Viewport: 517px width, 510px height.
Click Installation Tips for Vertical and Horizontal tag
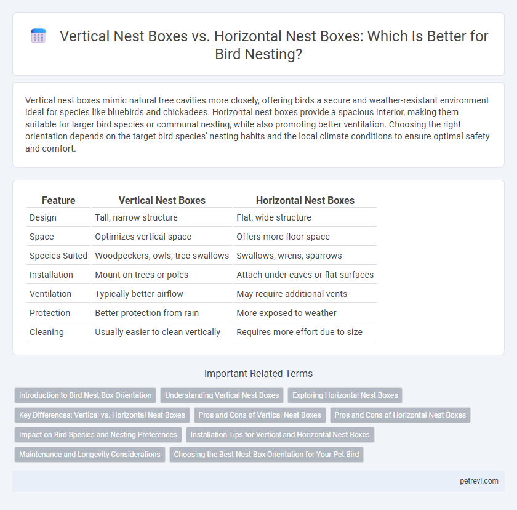click(280, 435)
